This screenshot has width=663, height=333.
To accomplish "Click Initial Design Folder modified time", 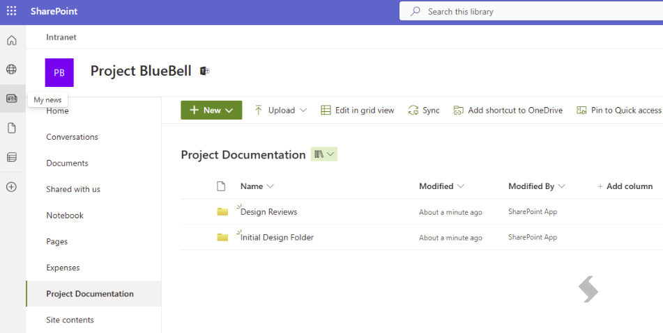I will (x=450, y=238).
